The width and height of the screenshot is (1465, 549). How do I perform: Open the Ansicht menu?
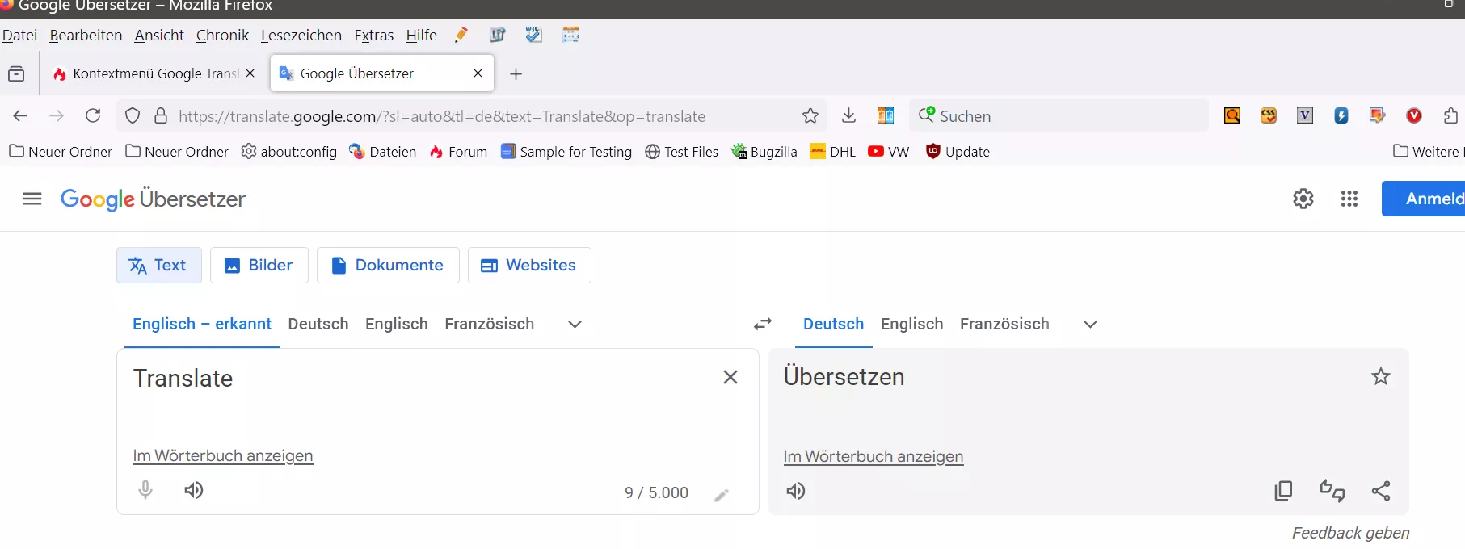pos(159,36)
